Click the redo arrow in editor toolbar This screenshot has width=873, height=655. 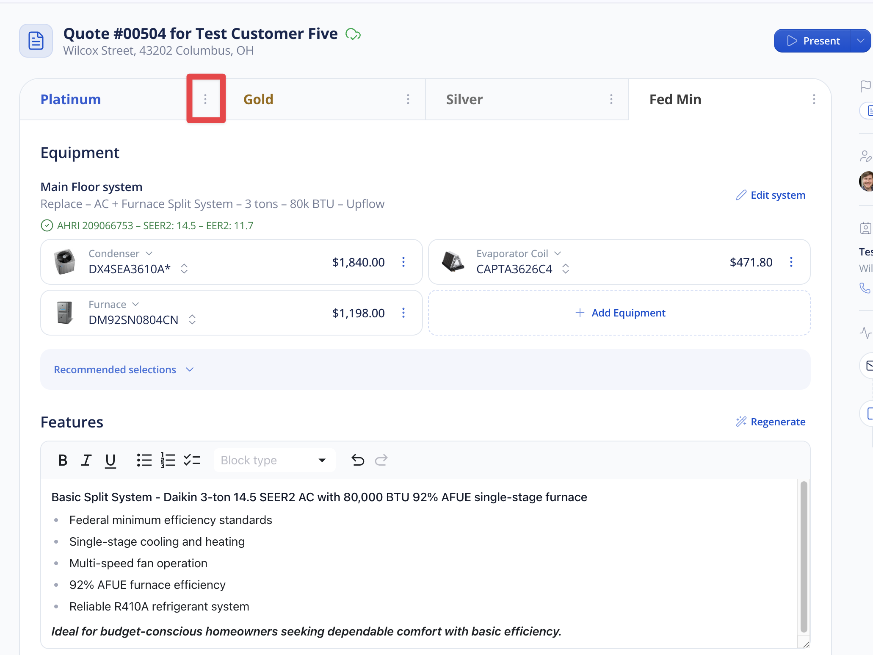381,460
